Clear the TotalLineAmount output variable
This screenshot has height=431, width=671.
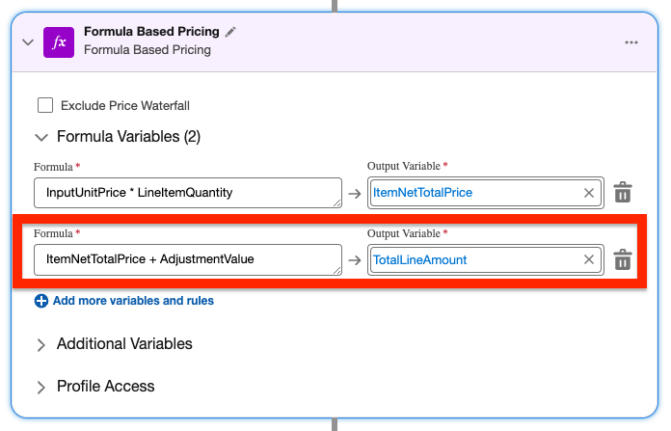589,259
